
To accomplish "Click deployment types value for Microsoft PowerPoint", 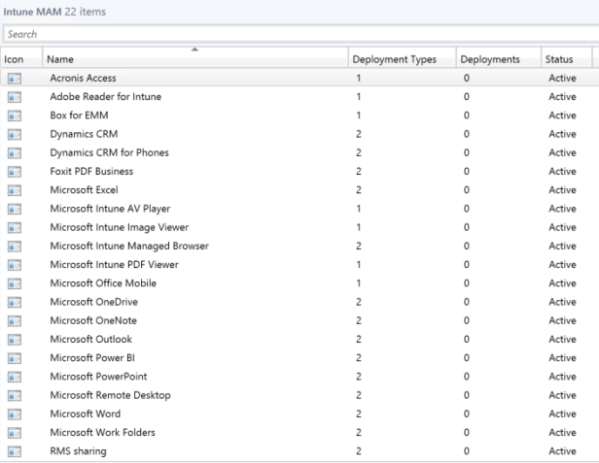I will tap(358, 377).
